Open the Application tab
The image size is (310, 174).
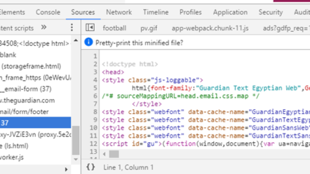(230, 12)
